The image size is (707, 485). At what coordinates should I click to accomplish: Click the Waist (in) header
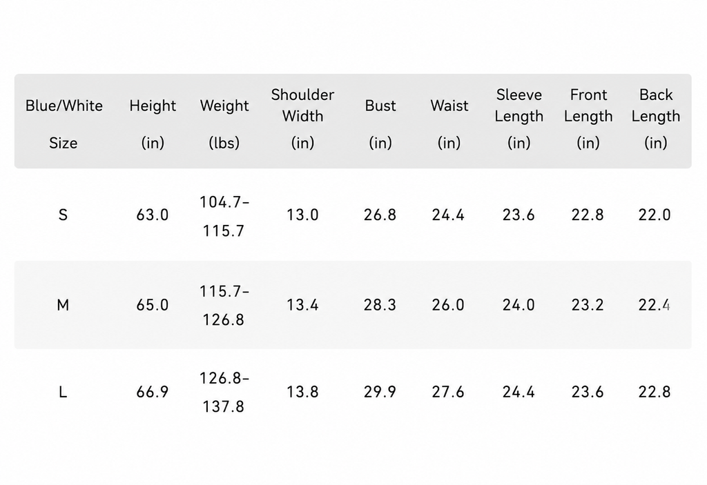coord(449,124)
